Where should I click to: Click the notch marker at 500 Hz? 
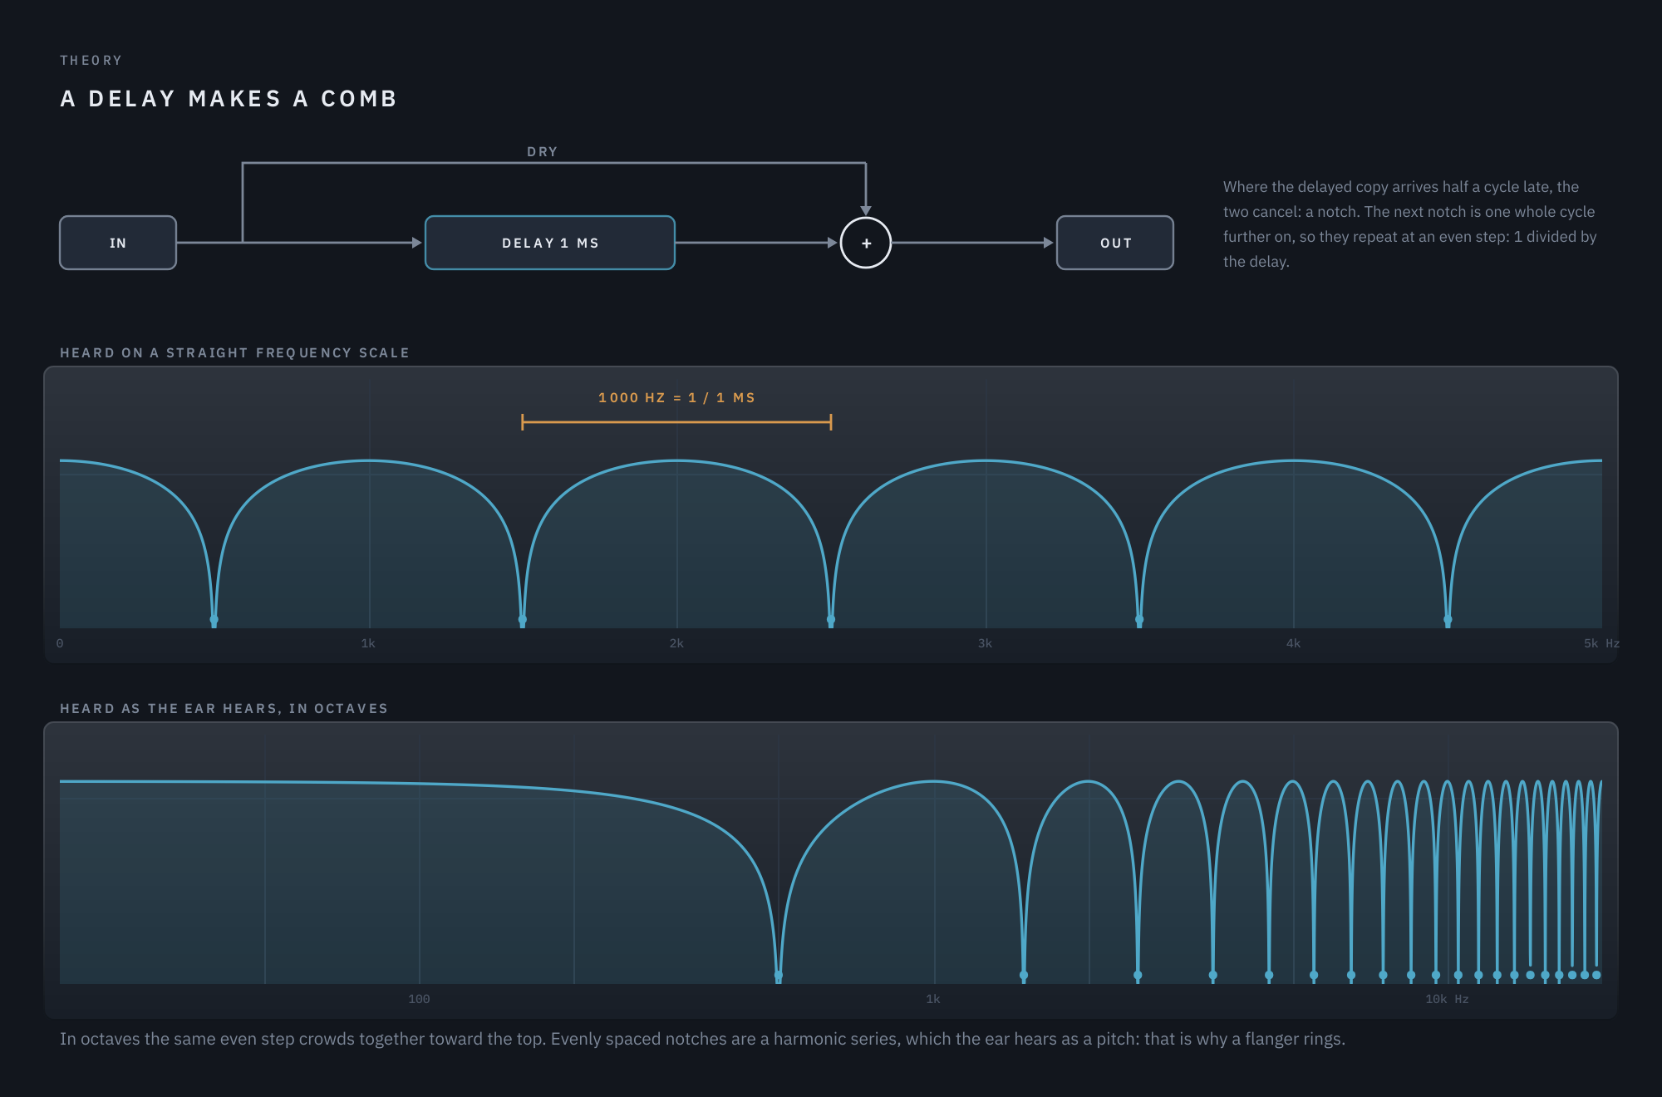point(214,620)
